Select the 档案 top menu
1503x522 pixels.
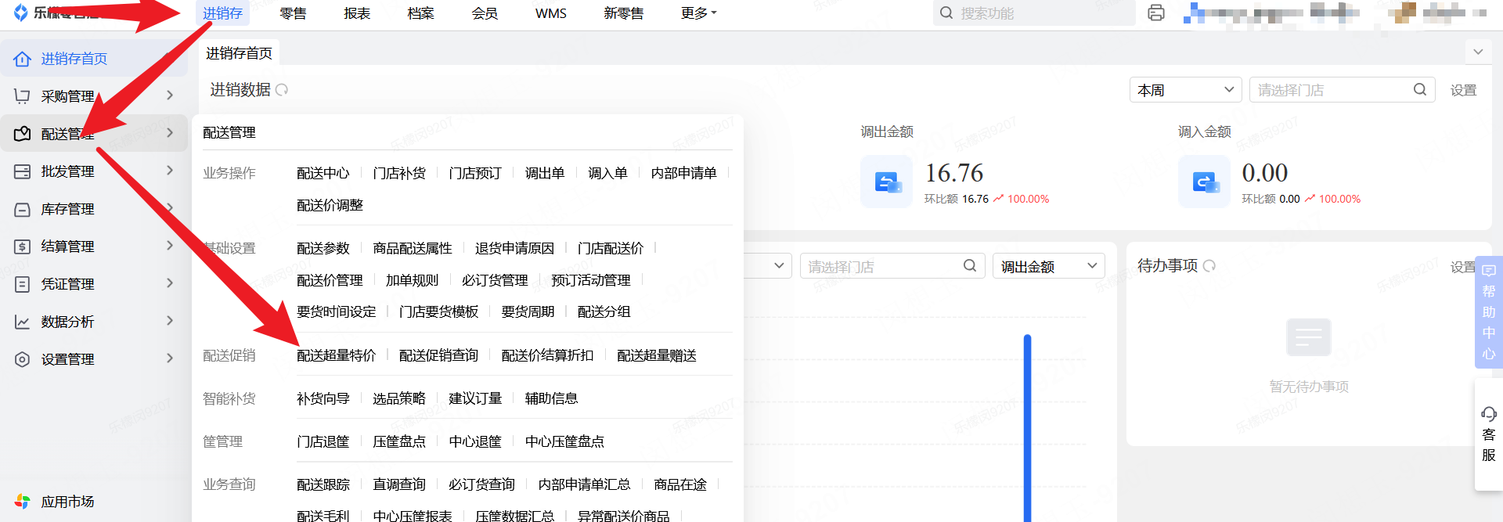click(421, 13)
